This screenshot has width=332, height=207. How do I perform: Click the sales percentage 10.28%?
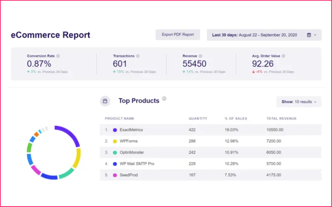(x=231, y=164)
